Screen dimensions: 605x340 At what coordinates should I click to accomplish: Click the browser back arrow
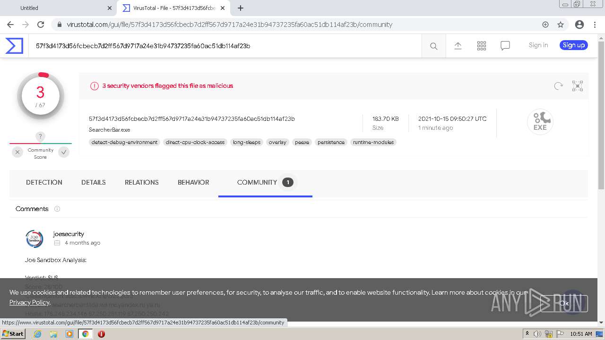point(10,25)
